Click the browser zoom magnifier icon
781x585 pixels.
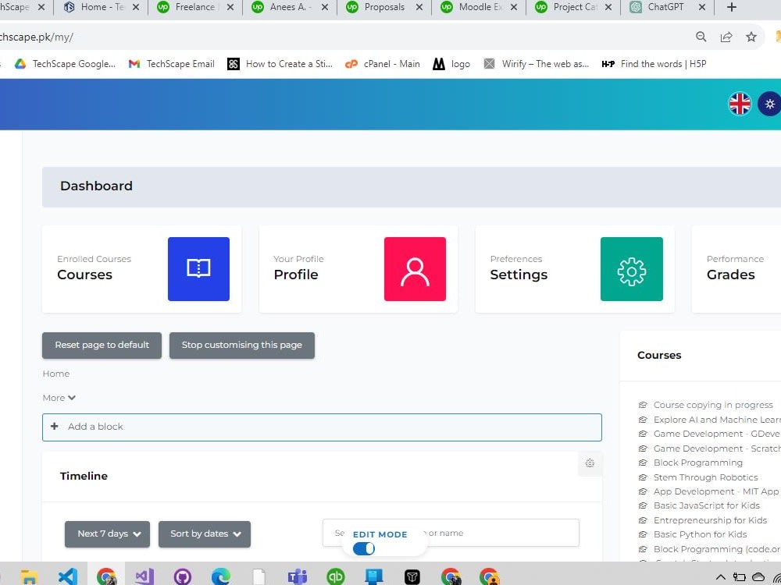click(701, 37)
